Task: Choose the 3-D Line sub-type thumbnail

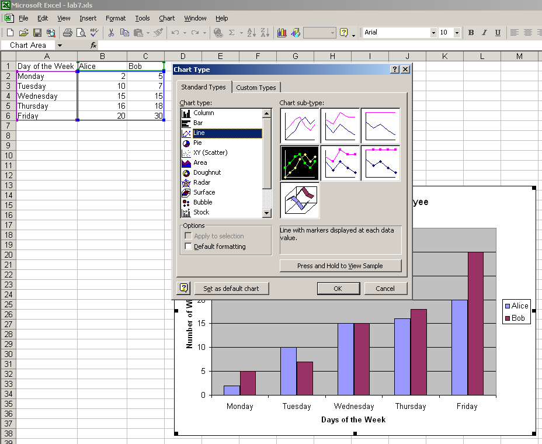Action: click(x=300, y=200)
